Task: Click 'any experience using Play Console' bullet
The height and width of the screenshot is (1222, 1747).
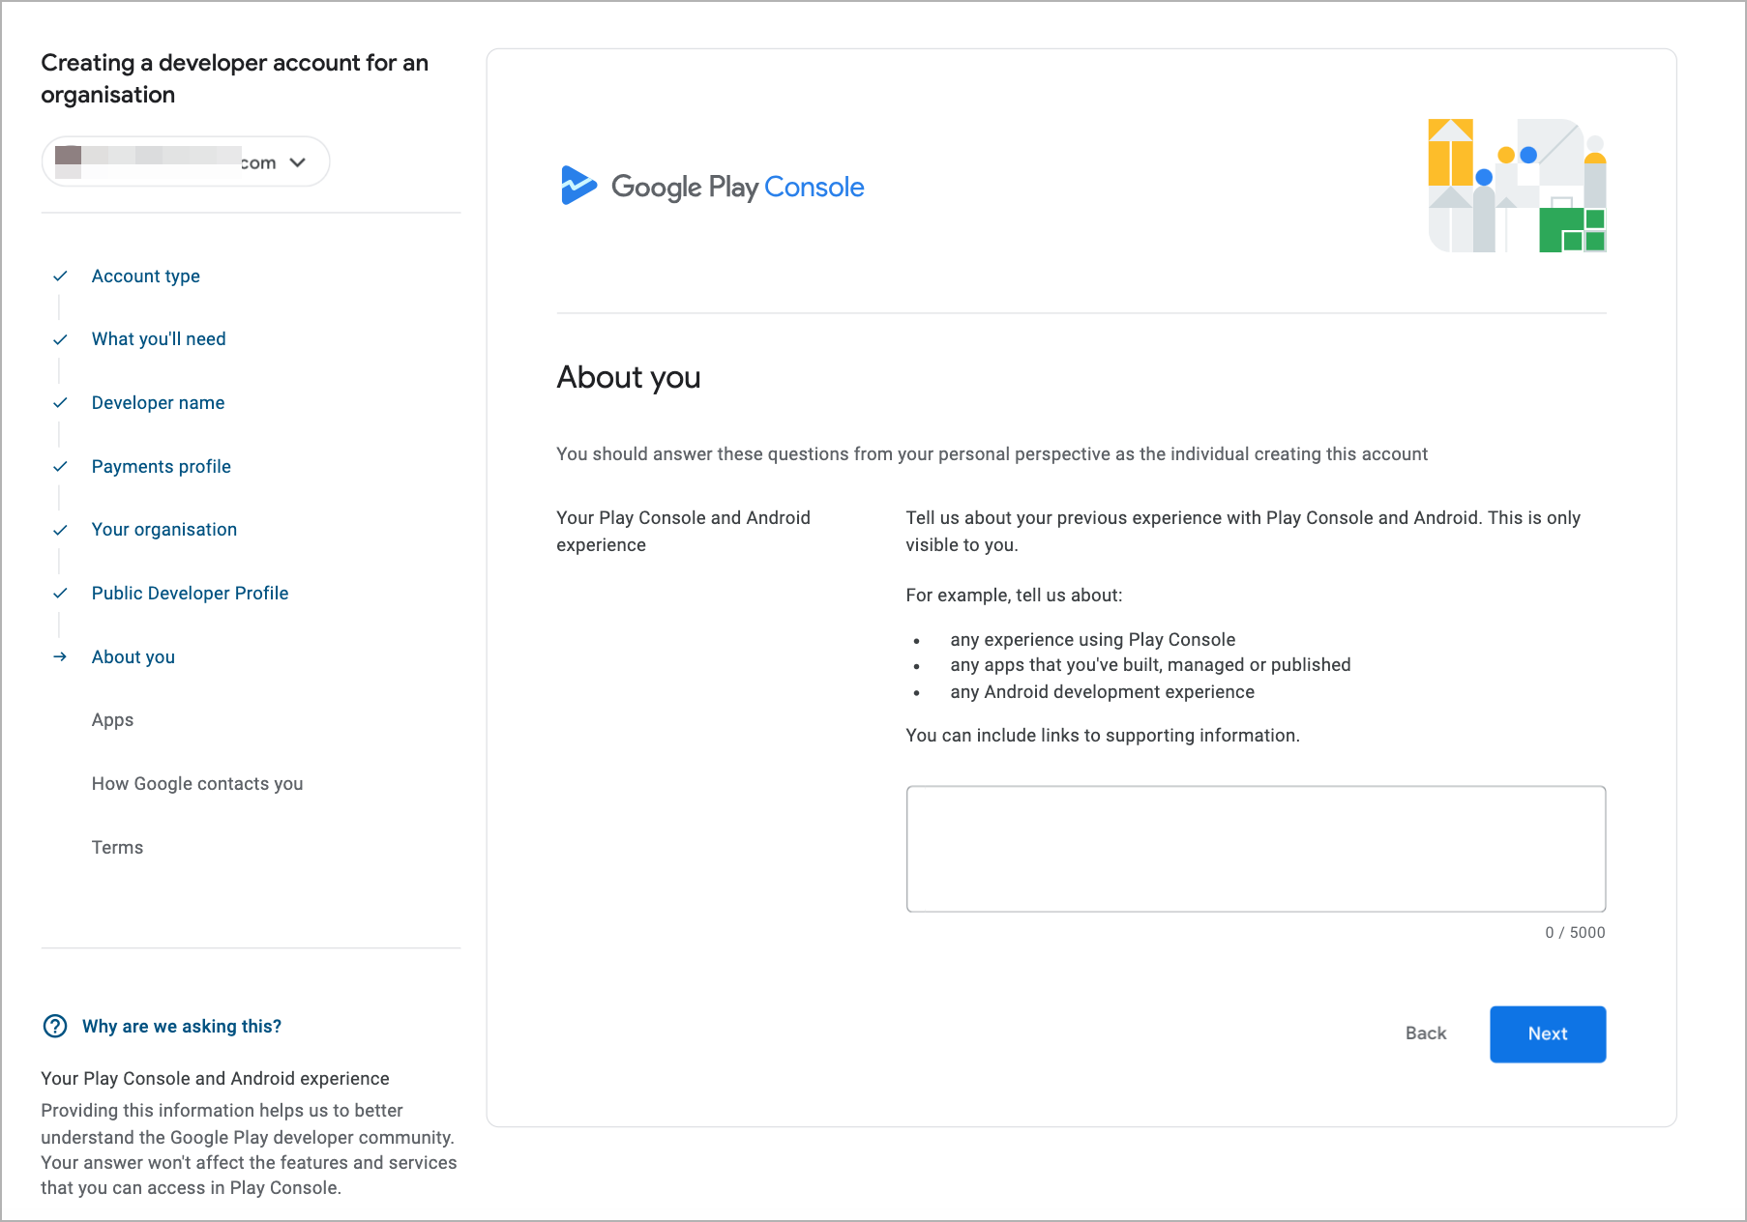Action: [x=1093, y=640]
